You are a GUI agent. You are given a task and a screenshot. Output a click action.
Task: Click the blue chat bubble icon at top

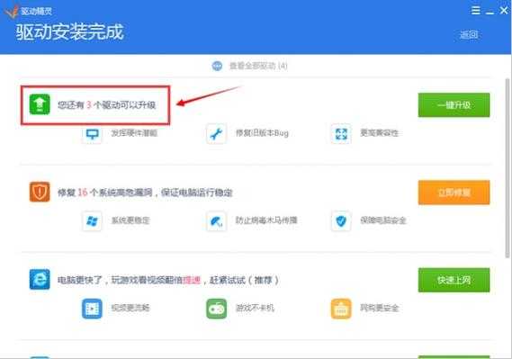click(x=217, y=66)
